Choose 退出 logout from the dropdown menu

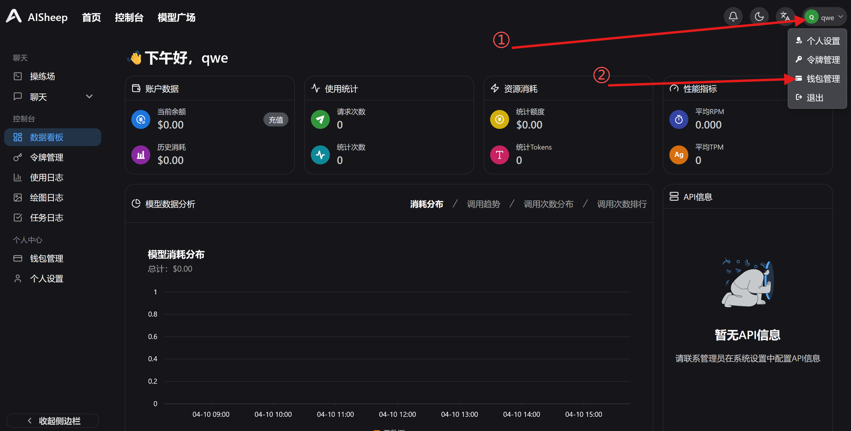click(x=814, y=98)
